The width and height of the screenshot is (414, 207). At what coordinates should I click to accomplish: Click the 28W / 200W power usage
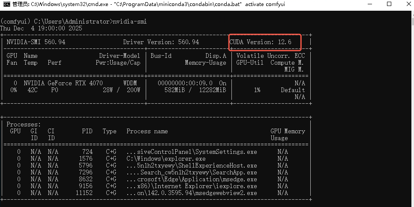[121, 90]
